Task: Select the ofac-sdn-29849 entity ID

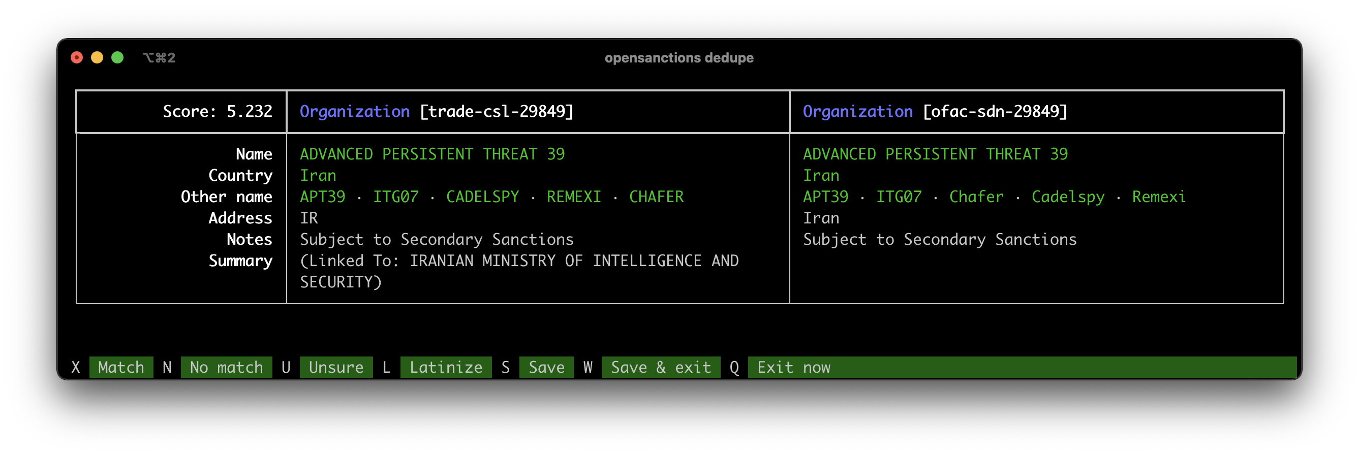Action: (995, 111)
